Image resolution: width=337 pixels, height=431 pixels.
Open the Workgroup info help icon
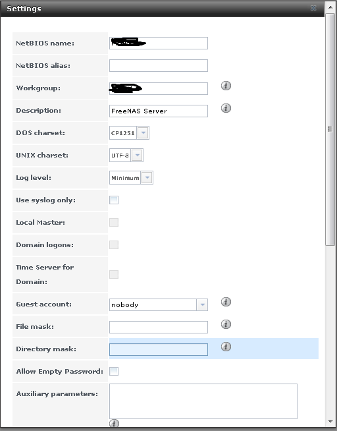tap(226, 86)
